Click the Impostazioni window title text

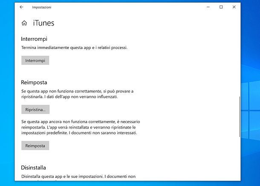[42, 7]
